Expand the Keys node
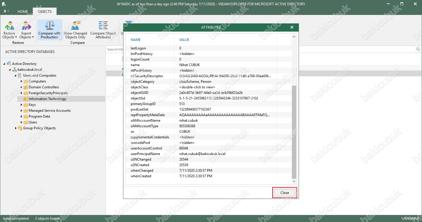 coord(21,105)
